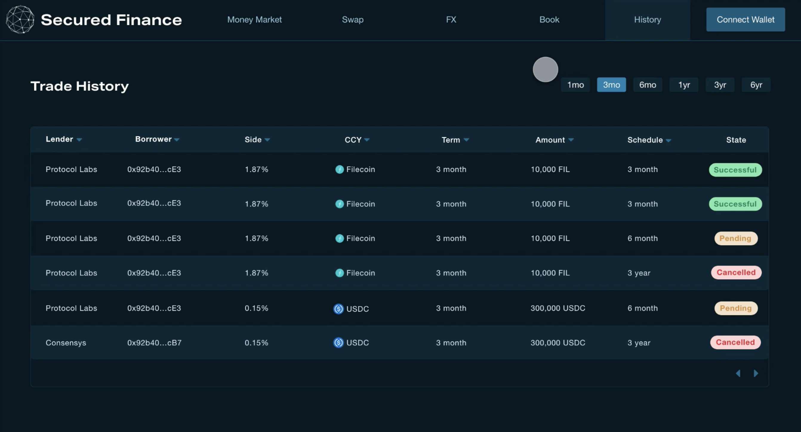Sort by CCY column arrow
This screenshot has width=801, height=432.
[x=366, y=140]
